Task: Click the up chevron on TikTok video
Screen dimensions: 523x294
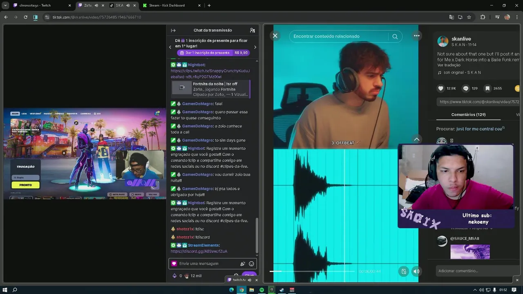Action: pos(416,139)
